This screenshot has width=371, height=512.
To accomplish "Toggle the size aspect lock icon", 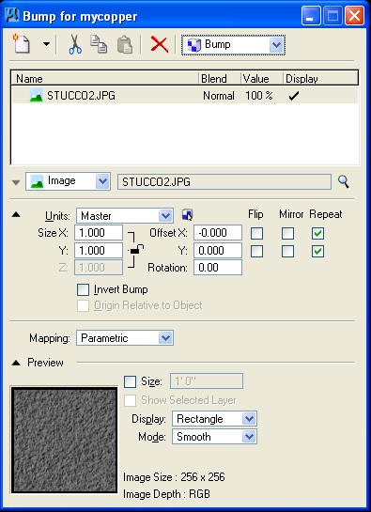I will (x=135, y=250).
